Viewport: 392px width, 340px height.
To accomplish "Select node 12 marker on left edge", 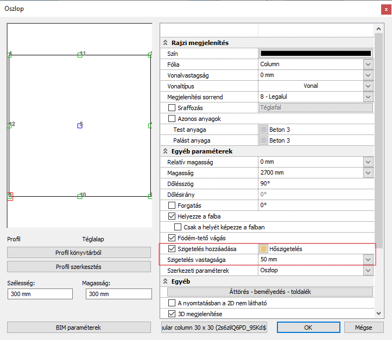I will [9, 125].
